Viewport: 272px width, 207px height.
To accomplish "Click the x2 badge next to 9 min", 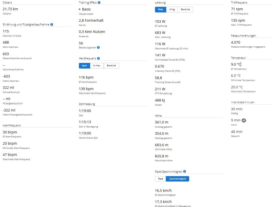I will coord(244,120).
